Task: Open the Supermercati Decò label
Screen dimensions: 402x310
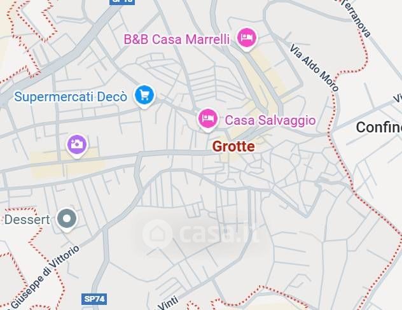Action: click(x=71, y=97)
